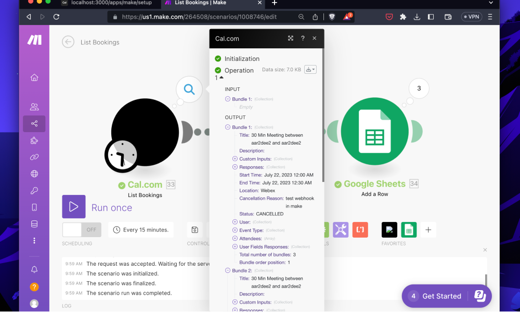
Task: Click the Every 15 minutes schedule field
Action: coord(140,229)
